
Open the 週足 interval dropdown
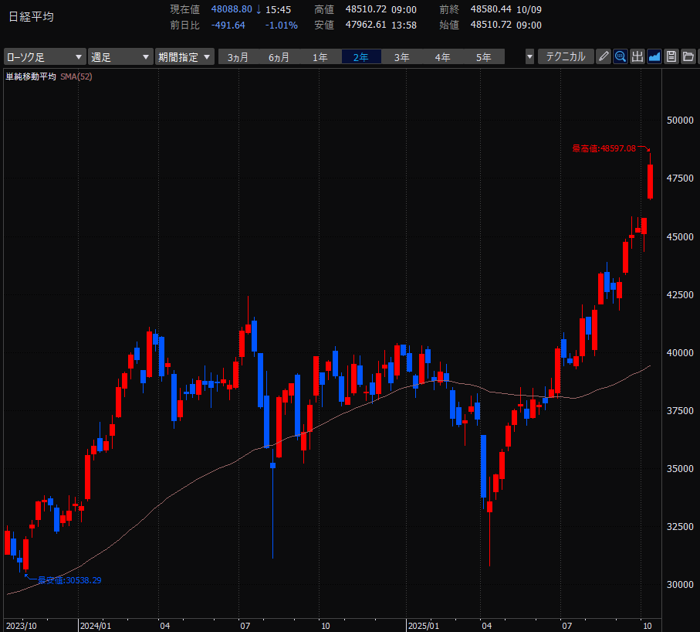[x=120, y=57]
